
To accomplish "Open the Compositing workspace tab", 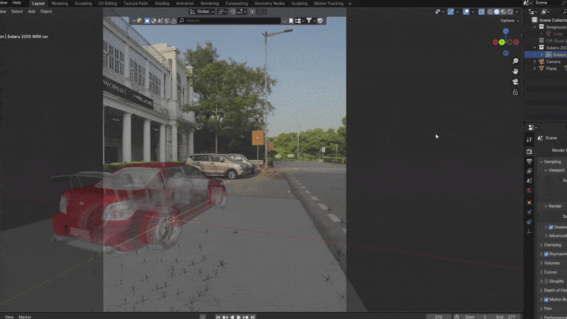I will click(x=237, y=4).
